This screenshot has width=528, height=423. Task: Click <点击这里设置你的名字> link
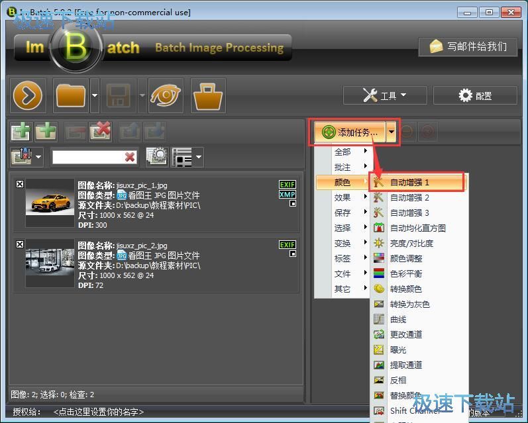coord(98,412)
